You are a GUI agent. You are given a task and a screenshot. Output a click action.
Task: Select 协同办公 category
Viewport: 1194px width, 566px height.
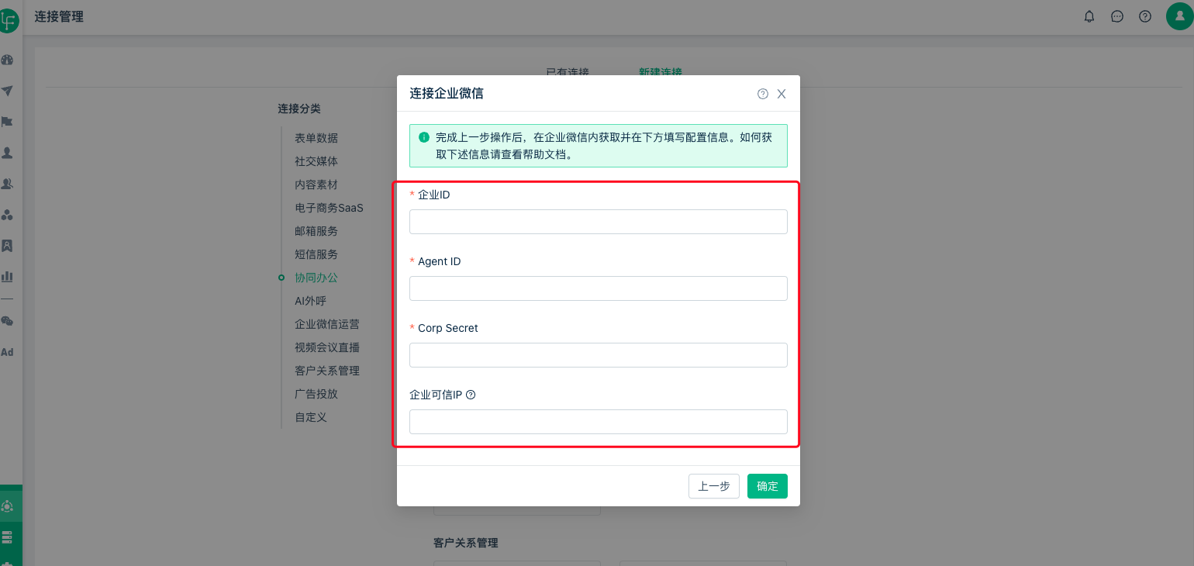point(316,278)
